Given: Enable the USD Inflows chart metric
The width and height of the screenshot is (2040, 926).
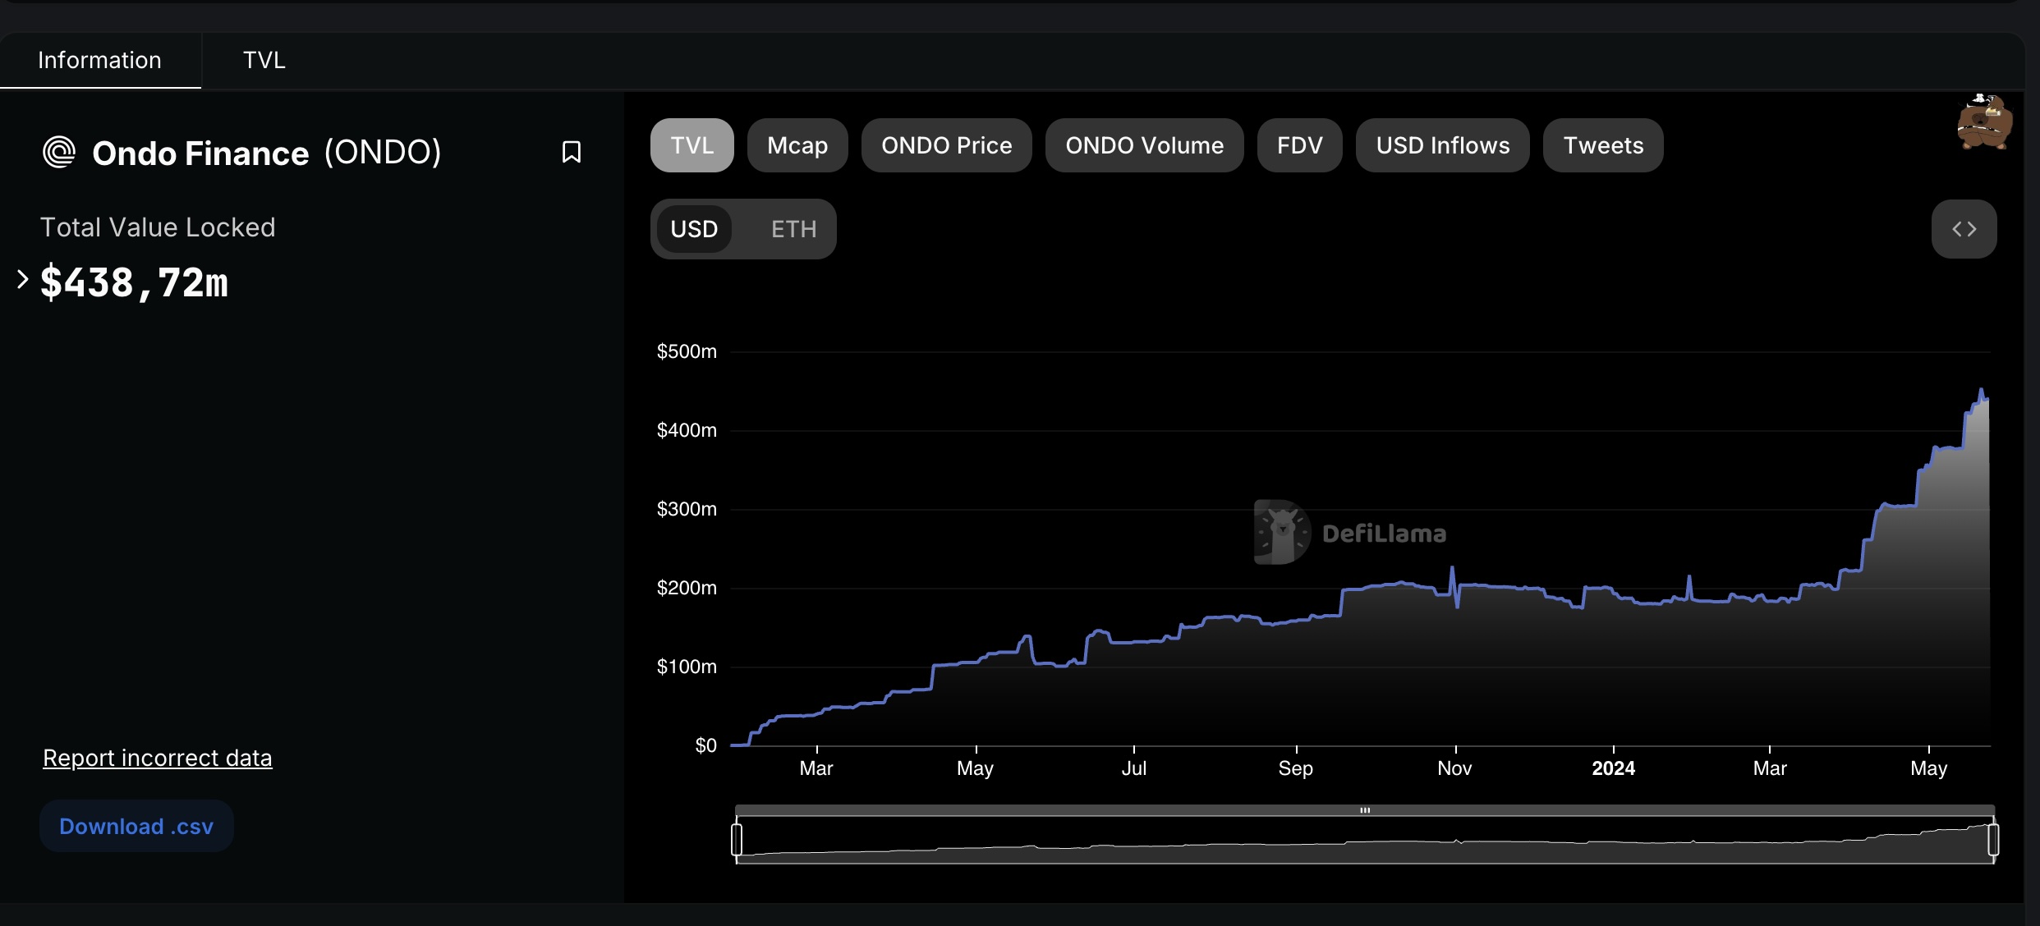Looking at the screenshot, I should click(1442, 145).
